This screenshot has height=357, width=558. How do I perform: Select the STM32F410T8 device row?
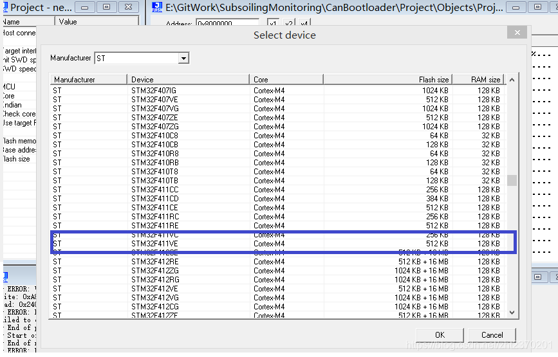point(277,171)
